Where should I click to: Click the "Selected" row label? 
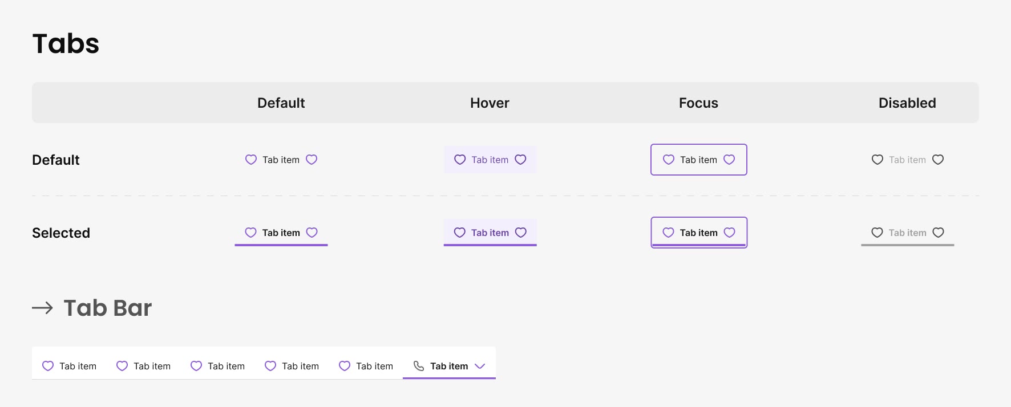click(61, 233)
